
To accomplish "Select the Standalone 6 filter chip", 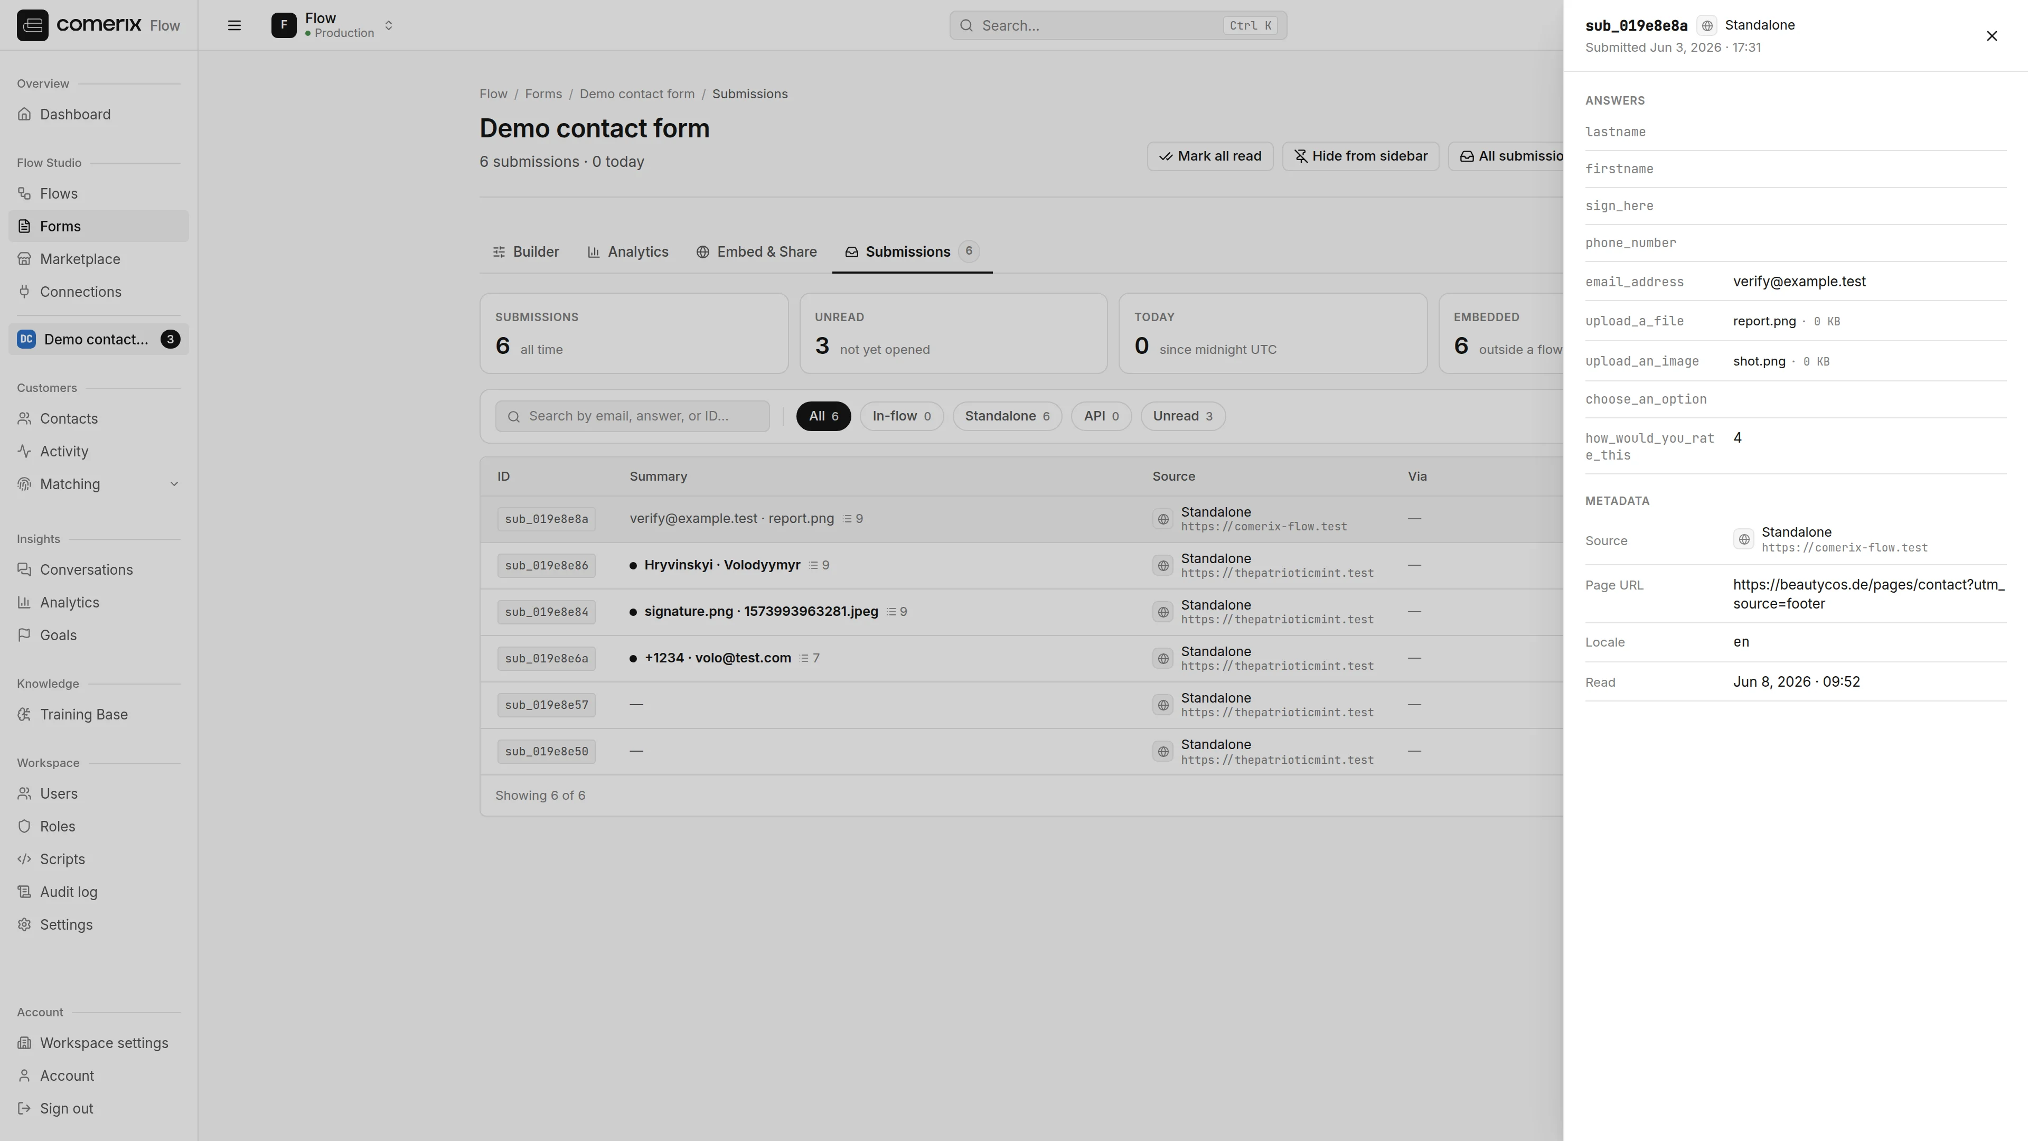I will (1007, 416).
